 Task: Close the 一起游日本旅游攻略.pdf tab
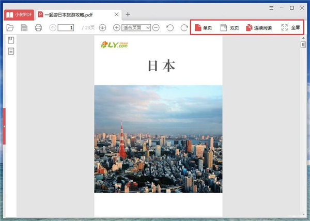coord(117,14)
